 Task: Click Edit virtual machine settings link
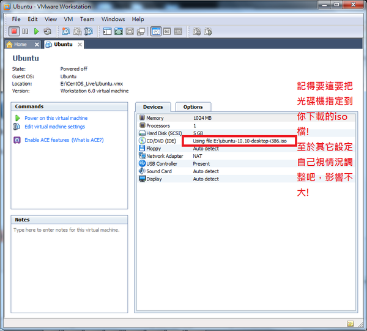(55, 127)
